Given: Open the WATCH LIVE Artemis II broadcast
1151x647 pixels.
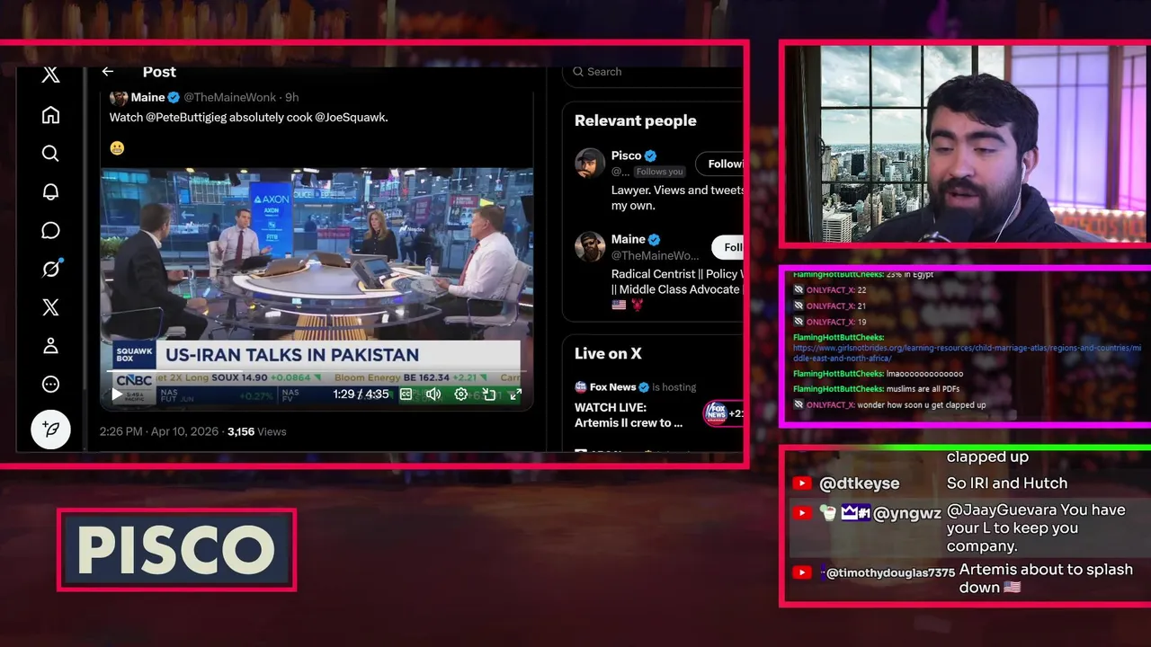Looking at the screenshot, I should (x=629, y=415).
